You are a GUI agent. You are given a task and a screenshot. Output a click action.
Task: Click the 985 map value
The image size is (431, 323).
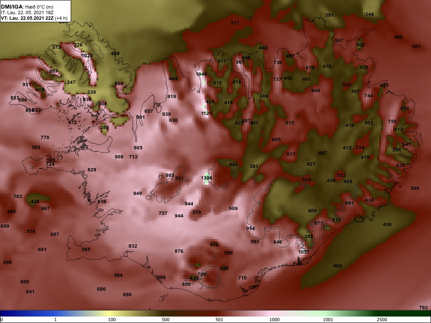click(x=170, y=175)
